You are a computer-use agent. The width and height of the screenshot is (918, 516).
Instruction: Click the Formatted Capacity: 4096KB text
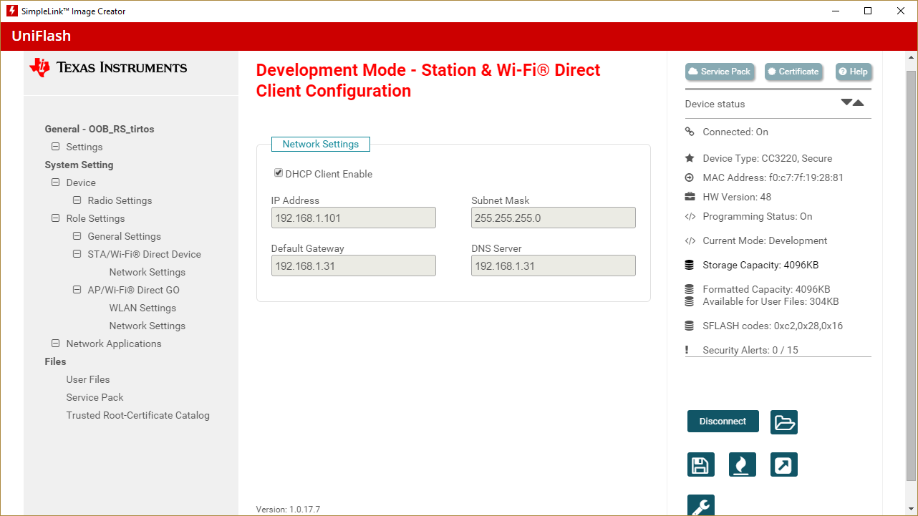click(766, 289)
